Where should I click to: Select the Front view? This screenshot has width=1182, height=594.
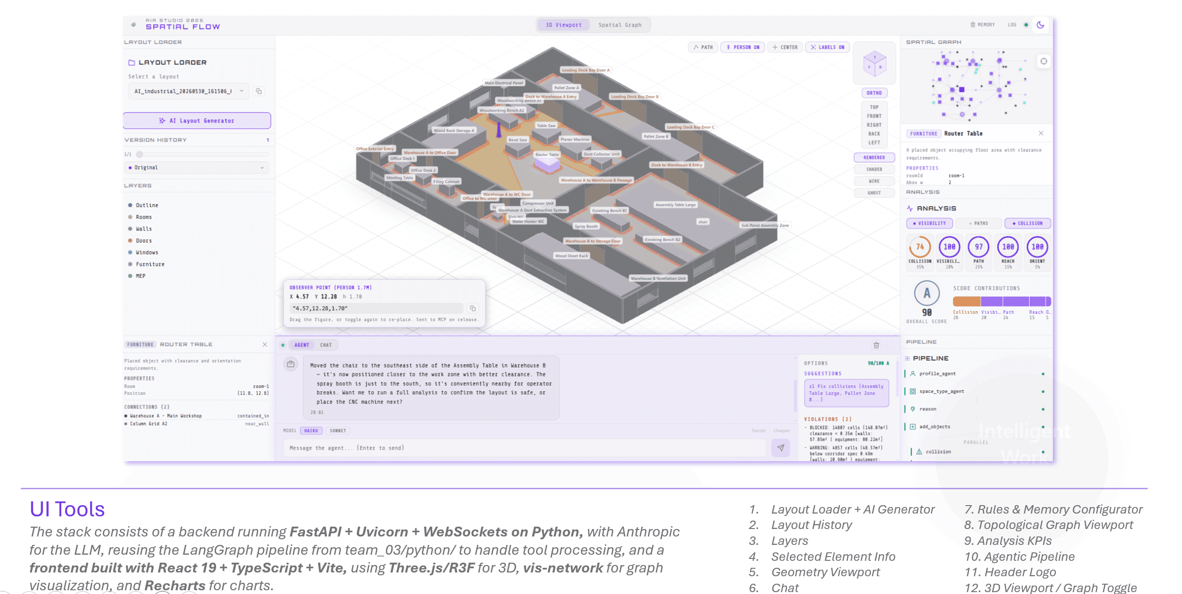pos(874,116)
